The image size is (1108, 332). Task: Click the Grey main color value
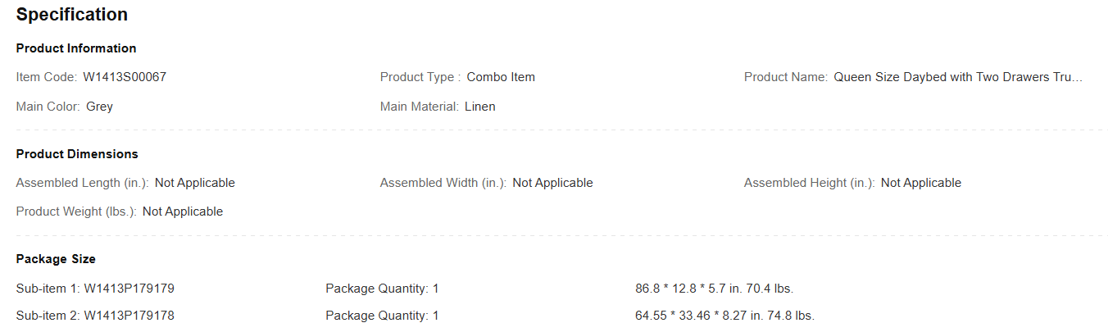99,107
